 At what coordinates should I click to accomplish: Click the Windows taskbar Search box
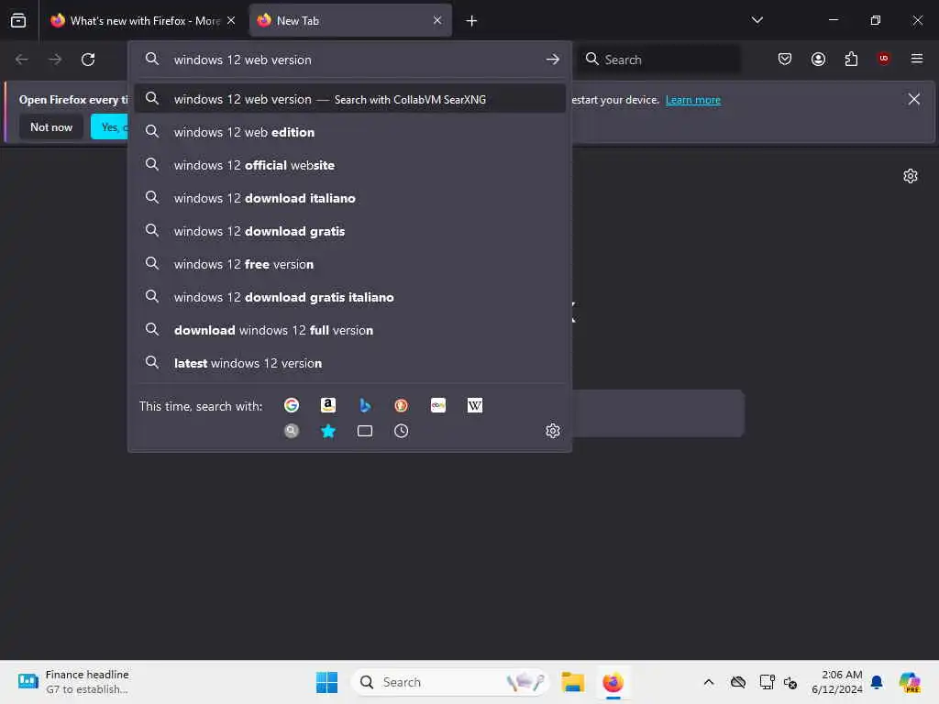click(x=450, y=682)
